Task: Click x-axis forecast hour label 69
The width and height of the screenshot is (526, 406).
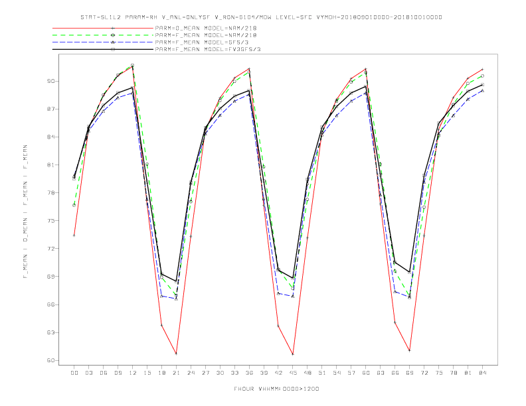Action: pyautogui.click(x=410, y=373)
